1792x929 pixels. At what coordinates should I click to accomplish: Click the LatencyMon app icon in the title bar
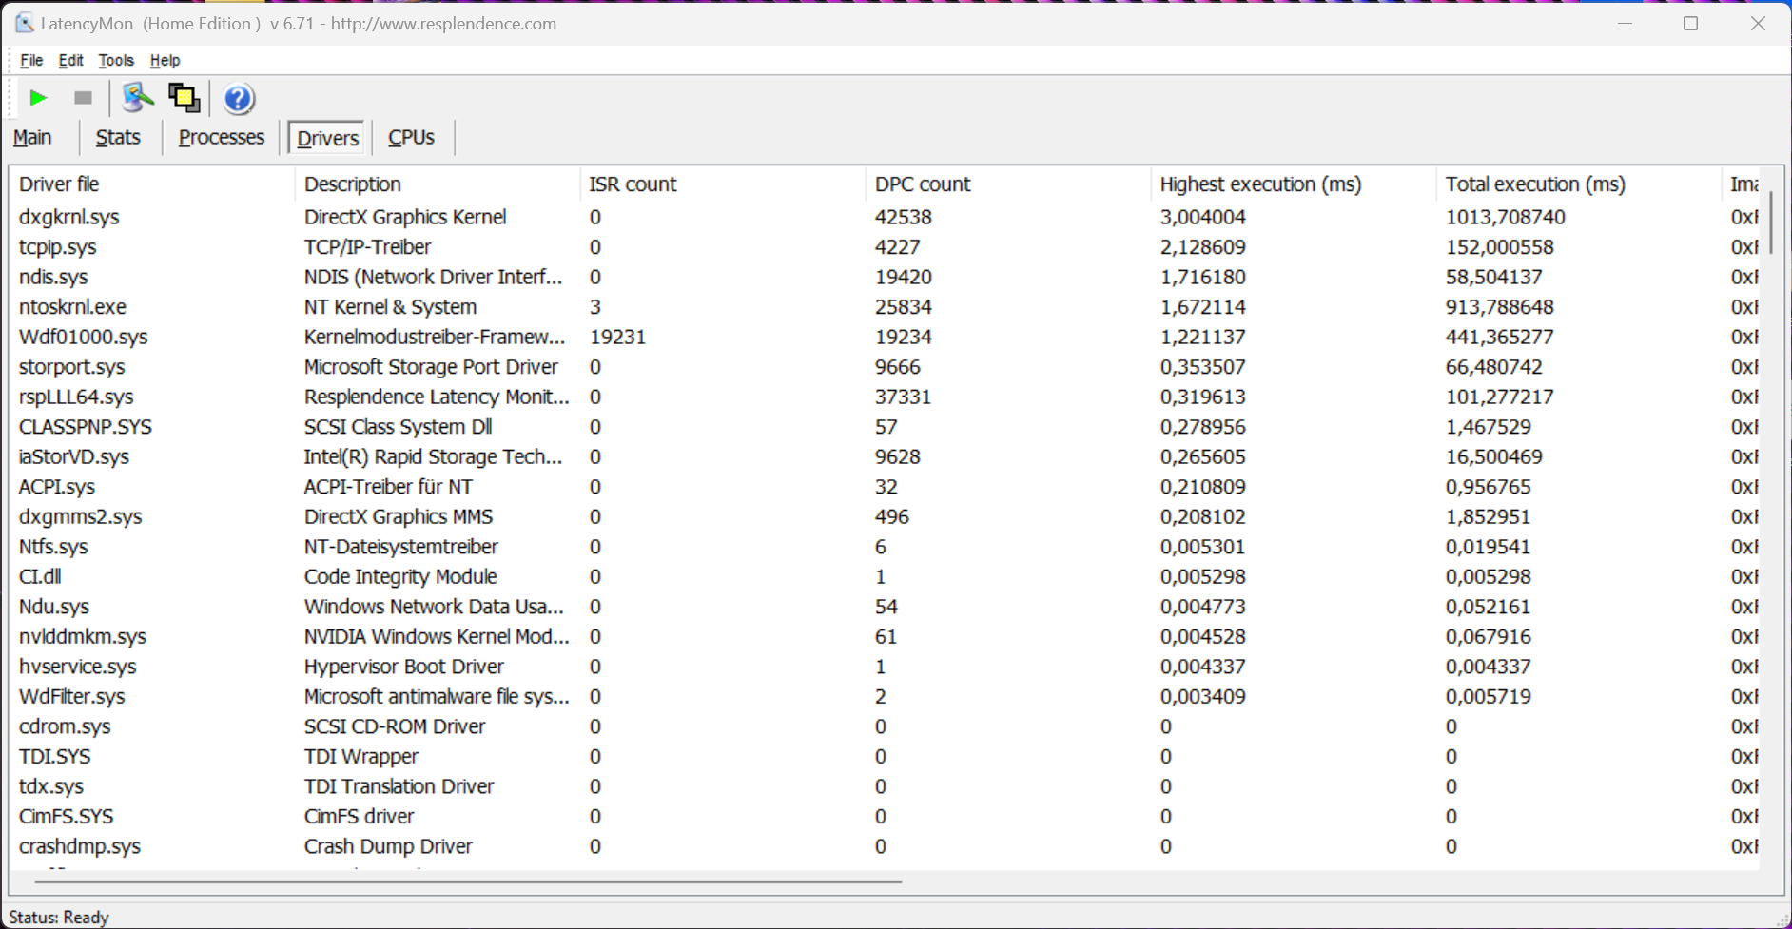(x=24, y=24)
